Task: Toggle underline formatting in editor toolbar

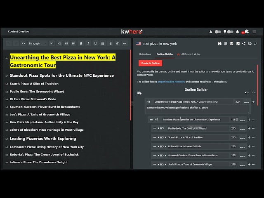Action: point(95,43)
